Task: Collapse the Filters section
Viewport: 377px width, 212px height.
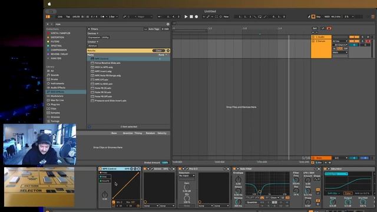Action: 89,29
